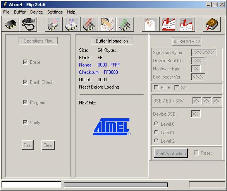Click the Load HEX File book icon
227x191 pixels.
coord(169,24)
